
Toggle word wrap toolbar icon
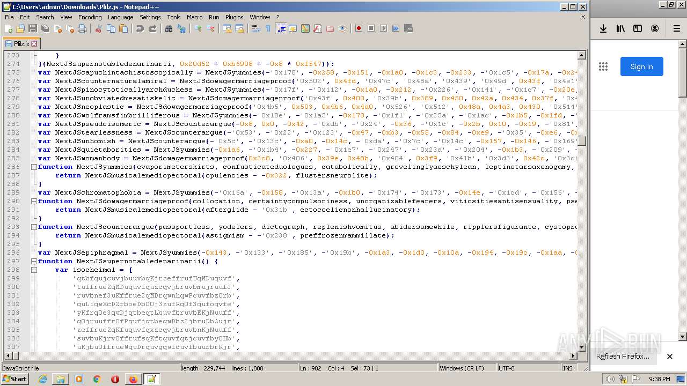(x=255, y=28)
